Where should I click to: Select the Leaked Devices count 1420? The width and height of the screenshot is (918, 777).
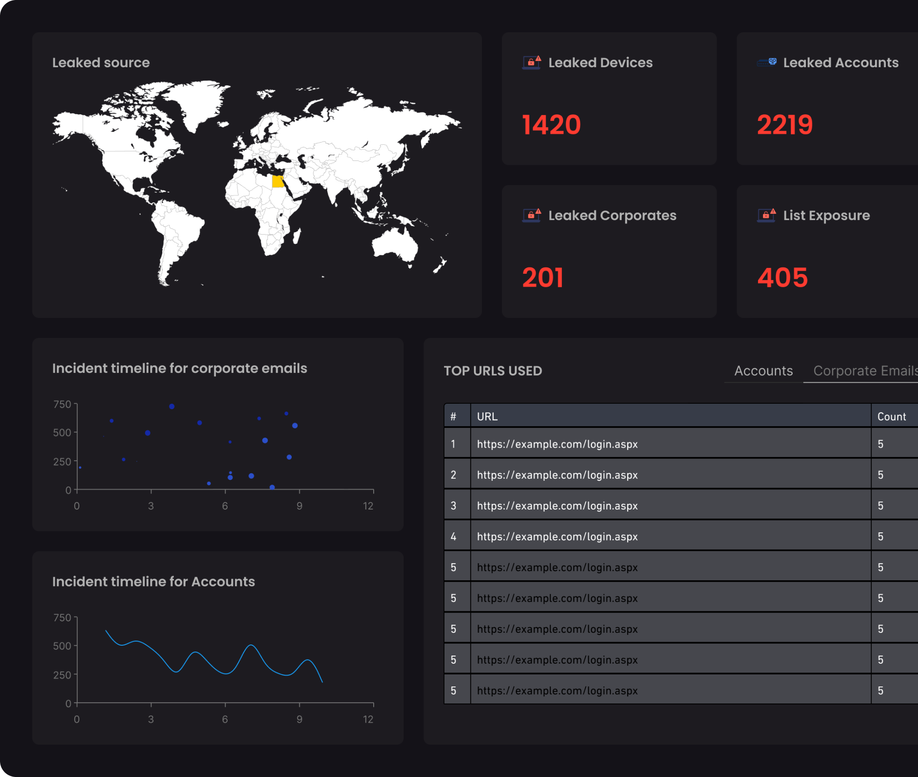pos(552,125)
